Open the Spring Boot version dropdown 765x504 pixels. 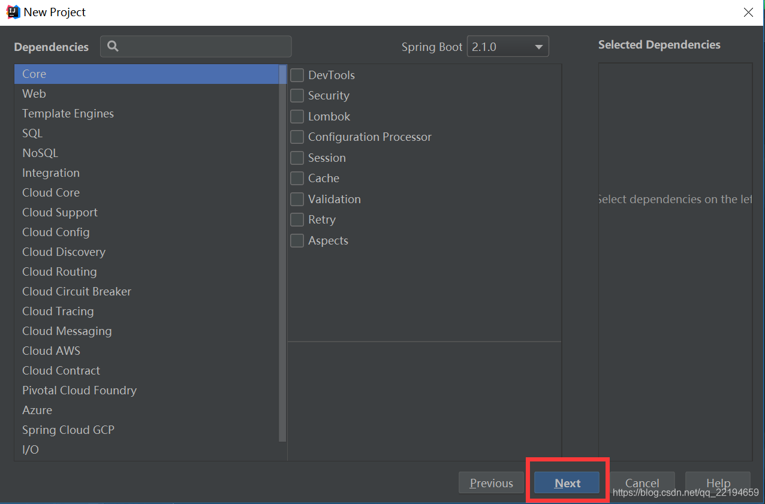click(508, 47)
